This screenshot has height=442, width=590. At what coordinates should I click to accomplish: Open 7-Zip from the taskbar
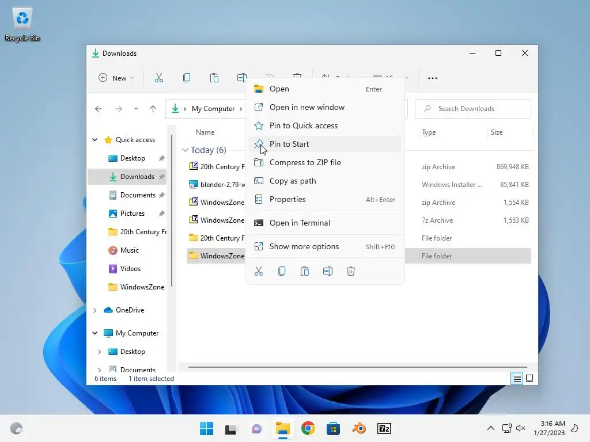click(384, 428)
